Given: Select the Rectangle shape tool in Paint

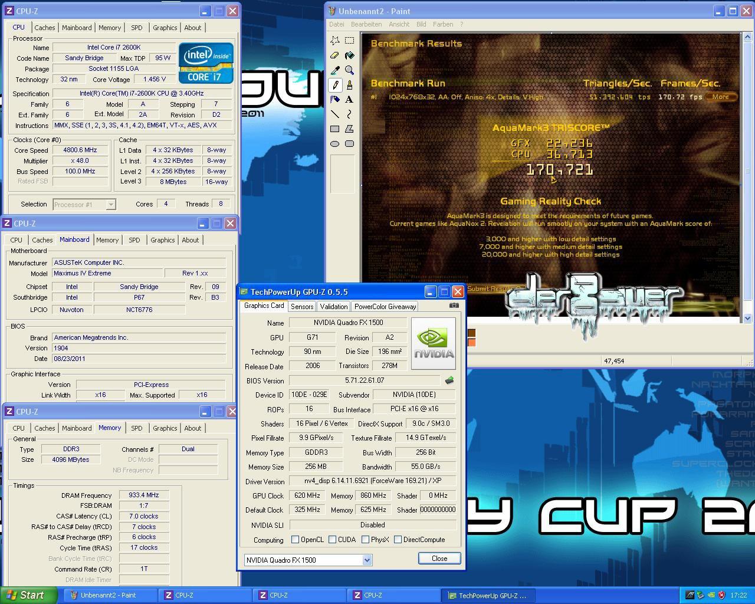Looking at the screenshot, I should point(335,129).
